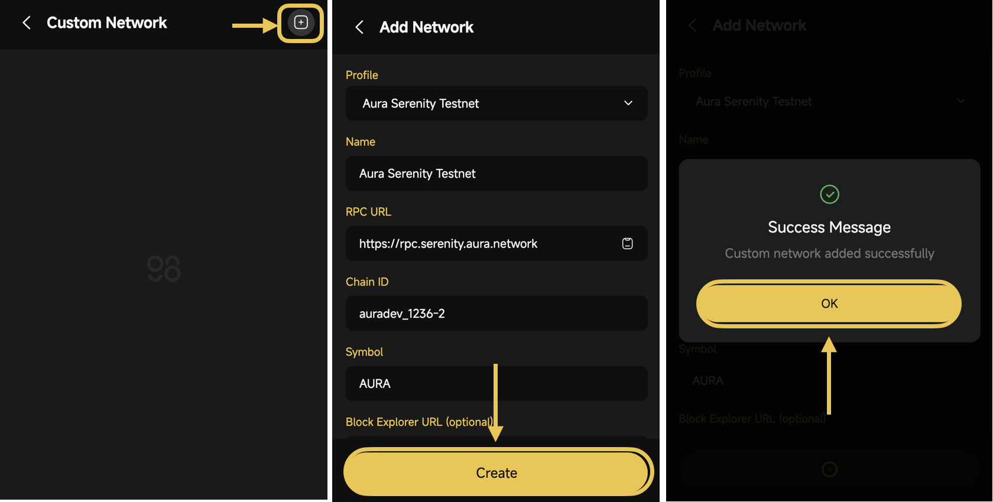The width and height of the screenshot is (993, 502).
Task: Click dimmed Profile dropdown behind dialog
Action: tap(829, 102)
